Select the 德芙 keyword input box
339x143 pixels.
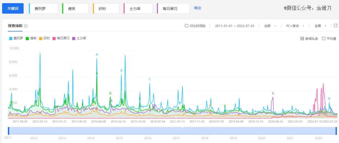[75, 8]
